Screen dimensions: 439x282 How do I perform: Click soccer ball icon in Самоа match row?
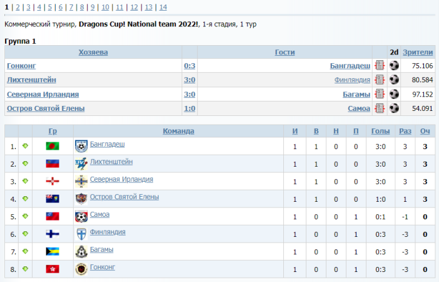pyautogui.click(x=394, y=109)
